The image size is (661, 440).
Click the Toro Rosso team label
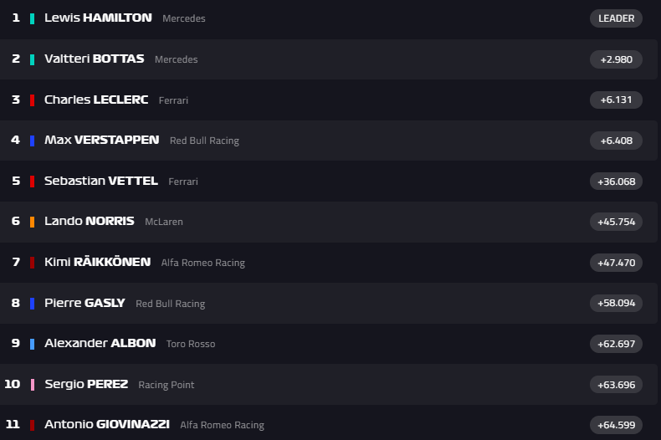191,344
